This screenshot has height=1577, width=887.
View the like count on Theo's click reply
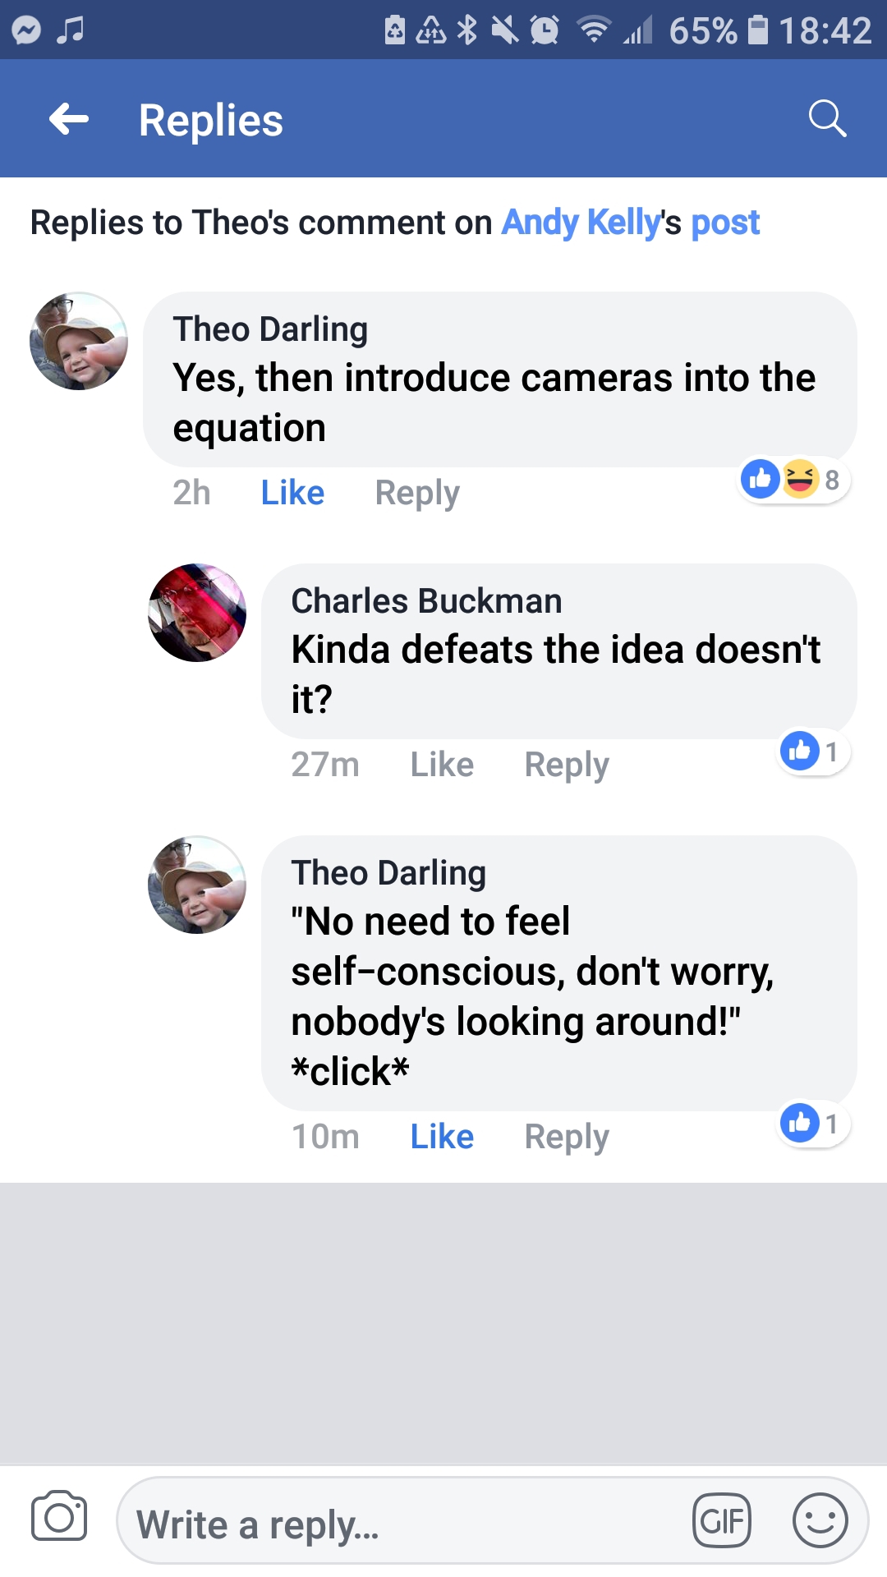click(x=812, y=1123)
